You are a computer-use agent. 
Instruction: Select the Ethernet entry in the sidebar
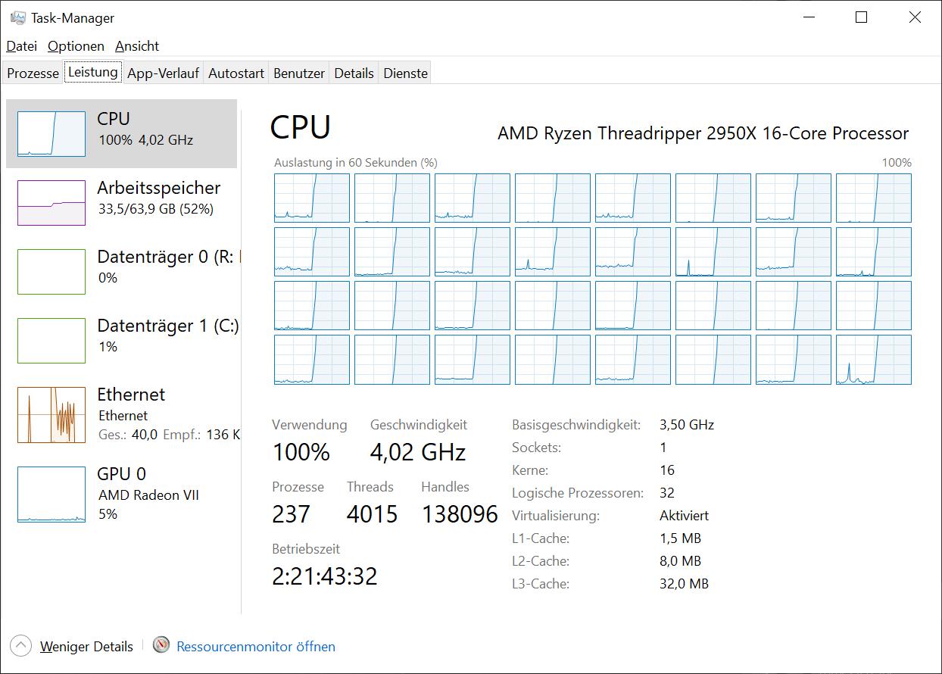click(x=121, y=414)
